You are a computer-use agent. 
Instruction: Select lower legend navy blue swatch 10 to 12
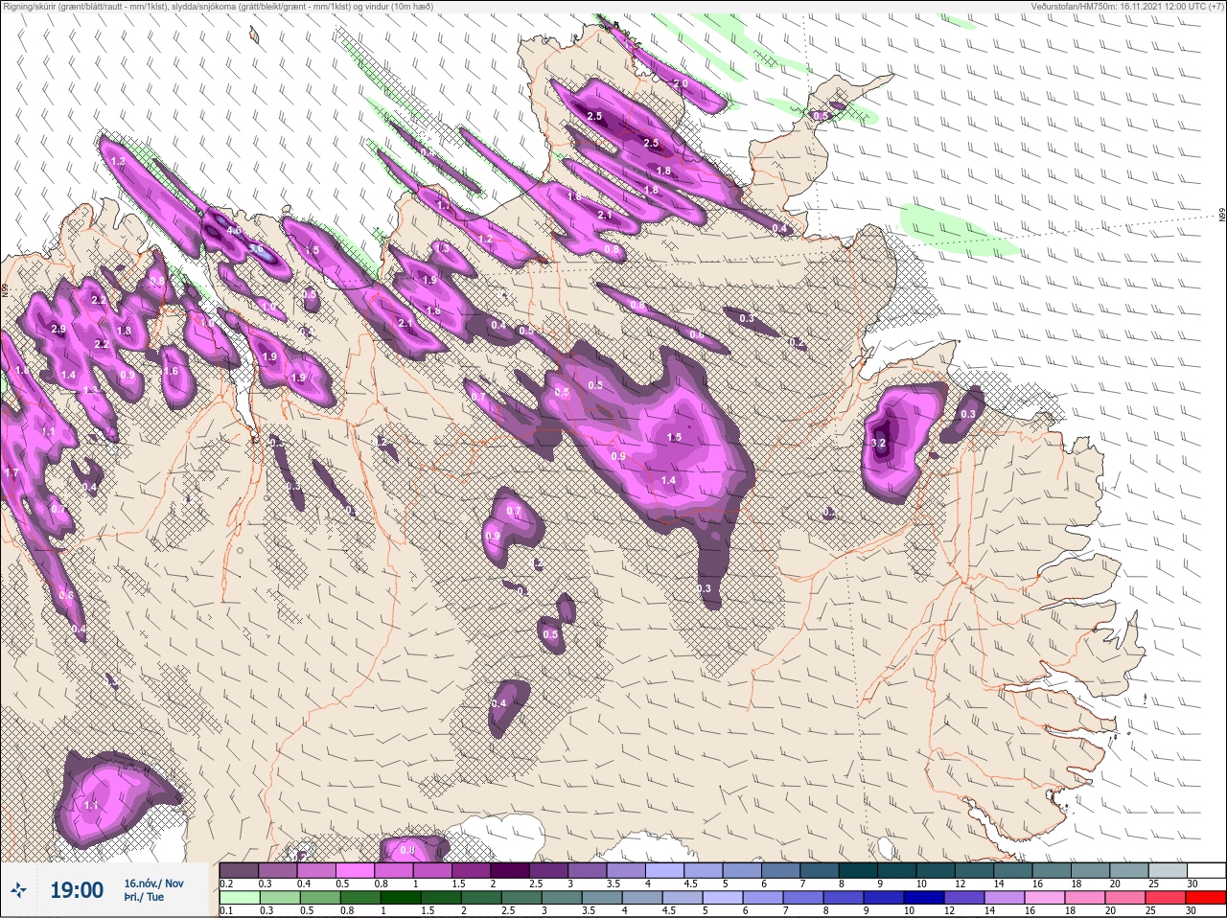point(925,898)
